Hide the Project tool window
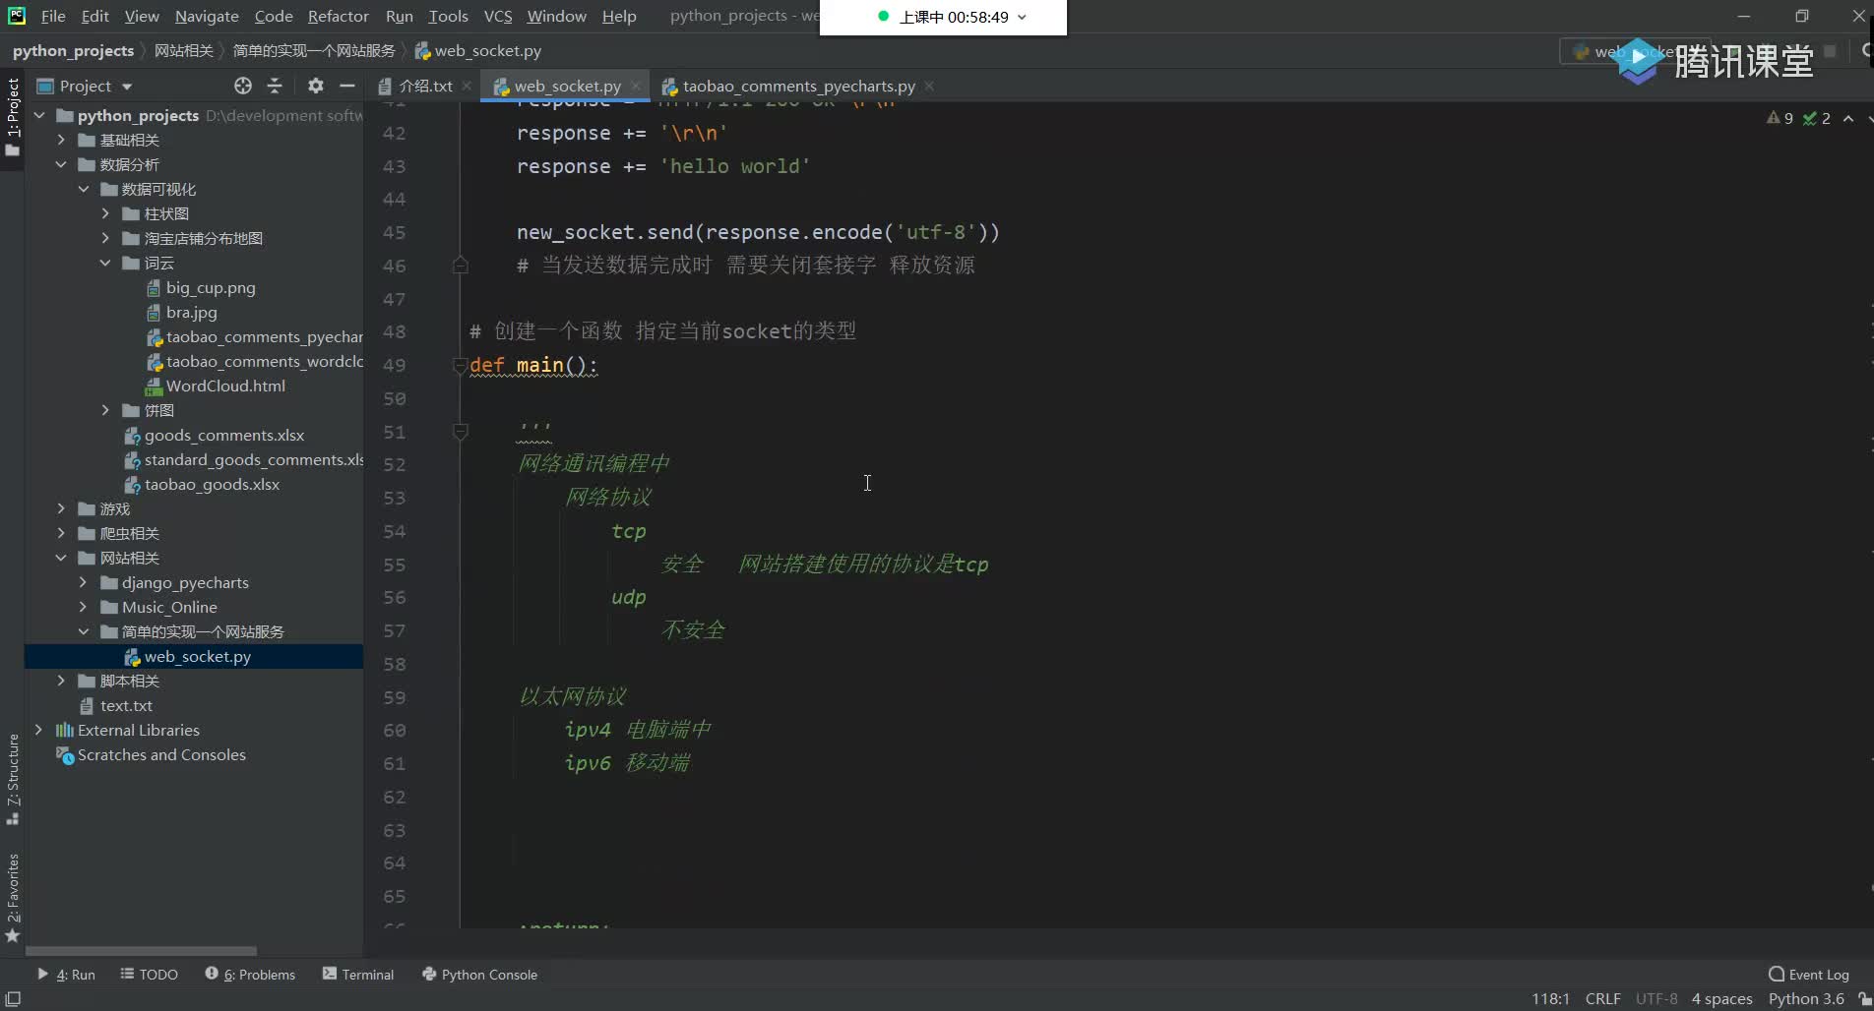The width and height of the screenshot is (1874, 1011). pos(347,86)
